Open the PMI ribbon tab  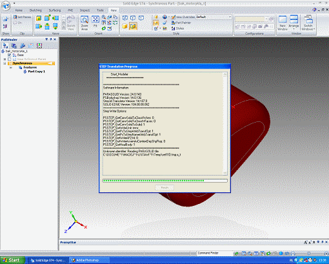70,10
